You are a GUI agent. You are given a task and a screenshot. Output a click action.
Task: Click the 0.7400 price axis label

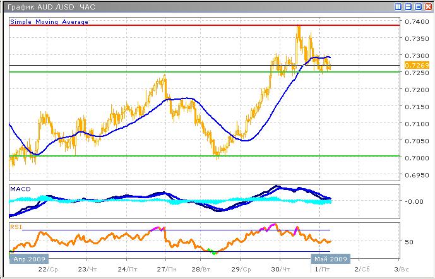(414, 21)
